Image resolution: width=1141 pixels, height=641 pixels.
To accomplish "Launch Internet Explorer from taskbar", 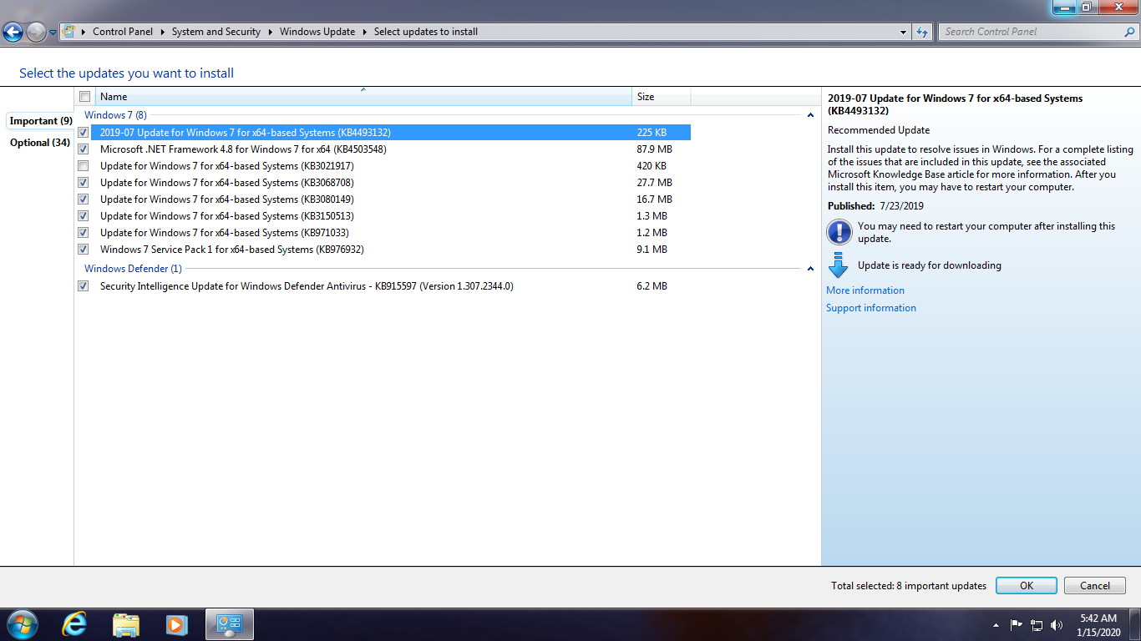I will click(x=75, y=624).
